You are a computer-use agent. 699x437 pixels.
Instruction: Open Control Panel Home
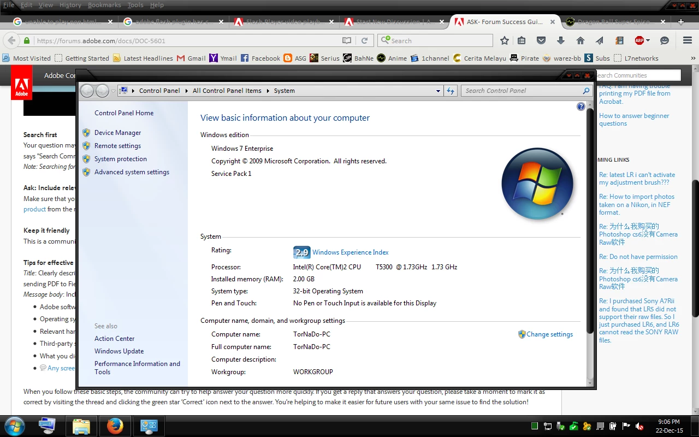[124, 113]
